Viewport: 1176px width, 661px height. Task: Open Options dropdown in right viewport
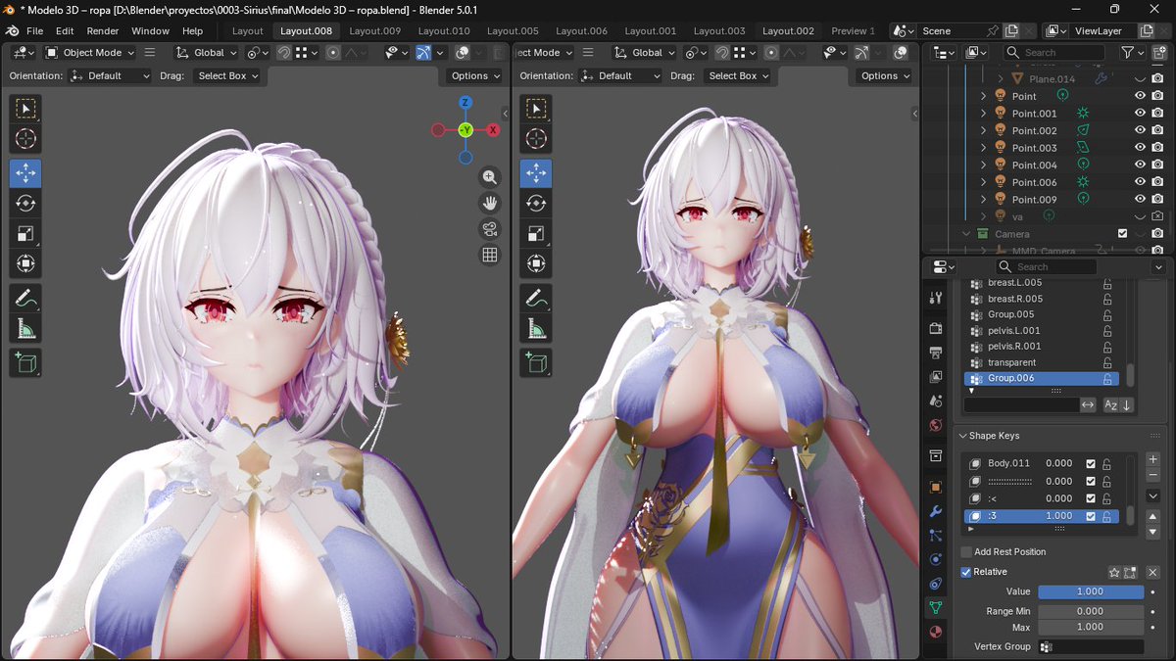point(885,75)
